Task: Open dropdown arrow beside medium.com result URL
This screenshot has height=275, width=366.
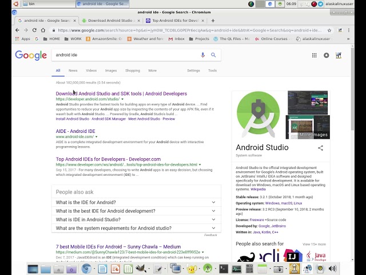Action: point(202,252)
